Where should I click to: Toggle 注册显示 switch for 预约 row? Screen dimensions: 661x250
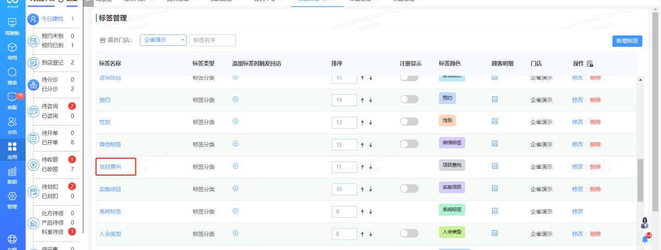(409, 99)
